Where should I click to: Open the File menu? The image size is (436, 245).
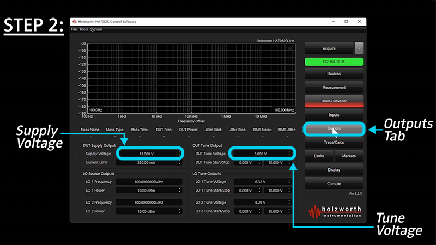click(74, 29)
